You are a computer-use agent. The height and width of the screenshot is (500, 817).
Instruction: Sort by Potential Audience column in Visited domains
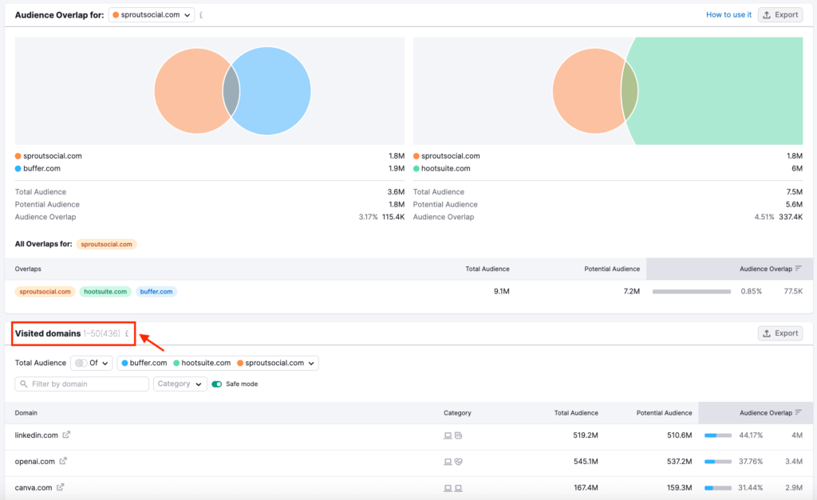click(x=664, y=412)
